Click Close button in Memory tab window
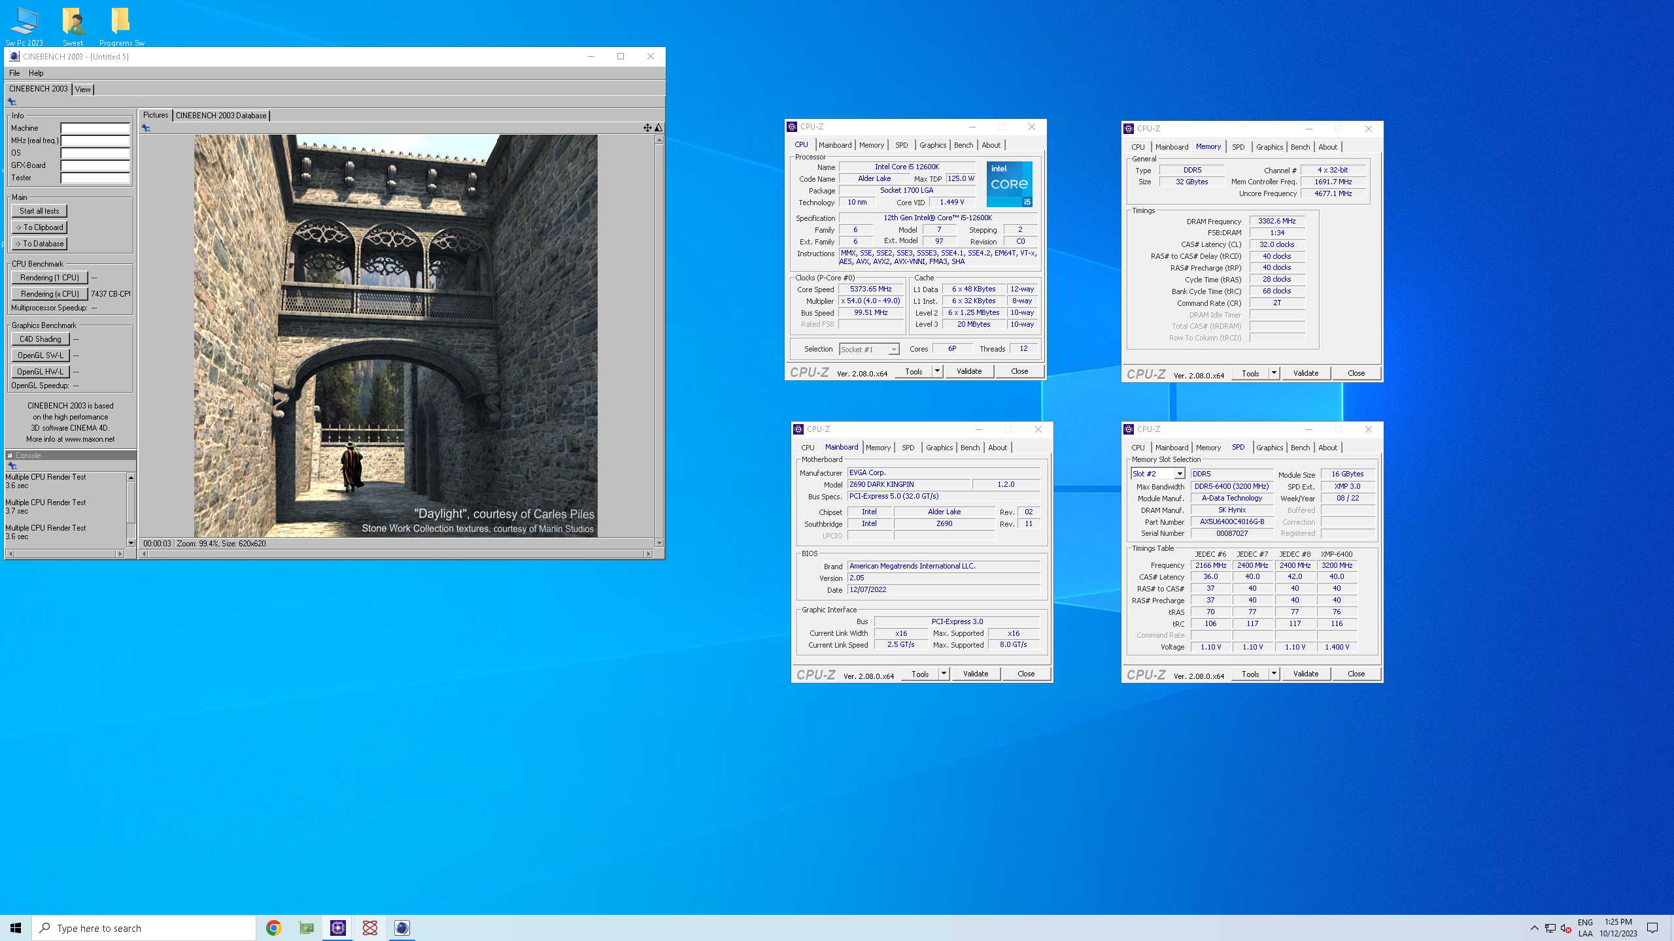The height and width of the screenshot is (941, 1674). coord(1356,373)
